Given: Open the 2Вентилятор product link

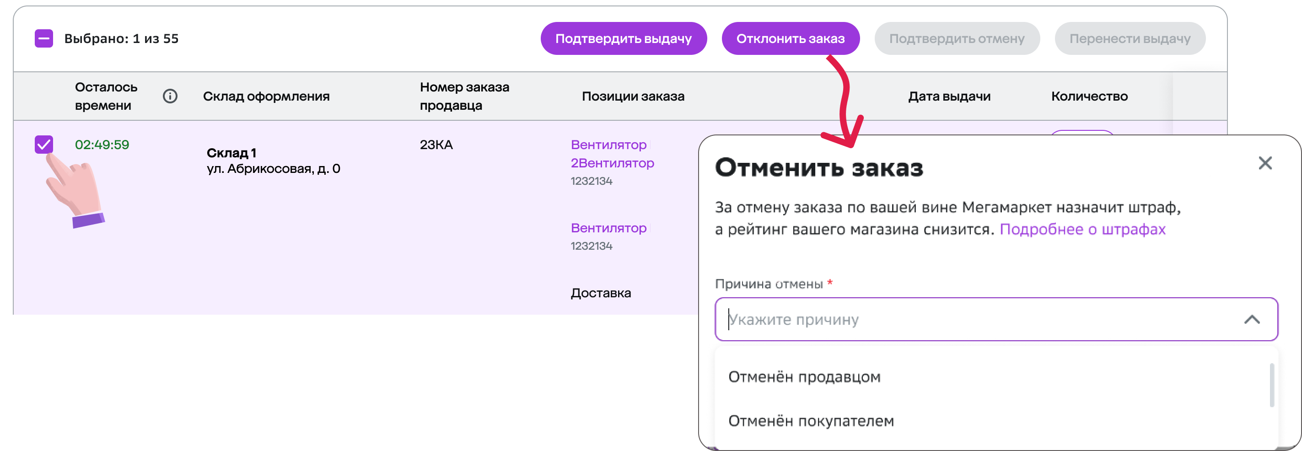Looking at the screenshot, I should pyautogui.click(x=612, y=163).
